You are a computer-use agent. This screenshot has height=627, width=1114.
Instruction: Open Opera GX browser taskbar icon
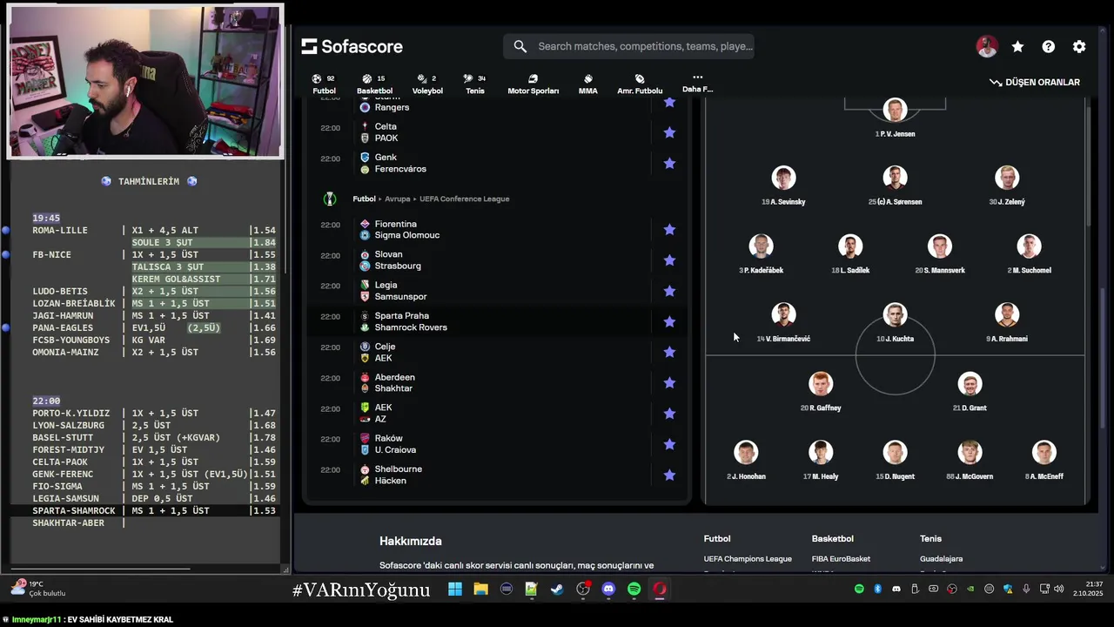click(660, 590)
